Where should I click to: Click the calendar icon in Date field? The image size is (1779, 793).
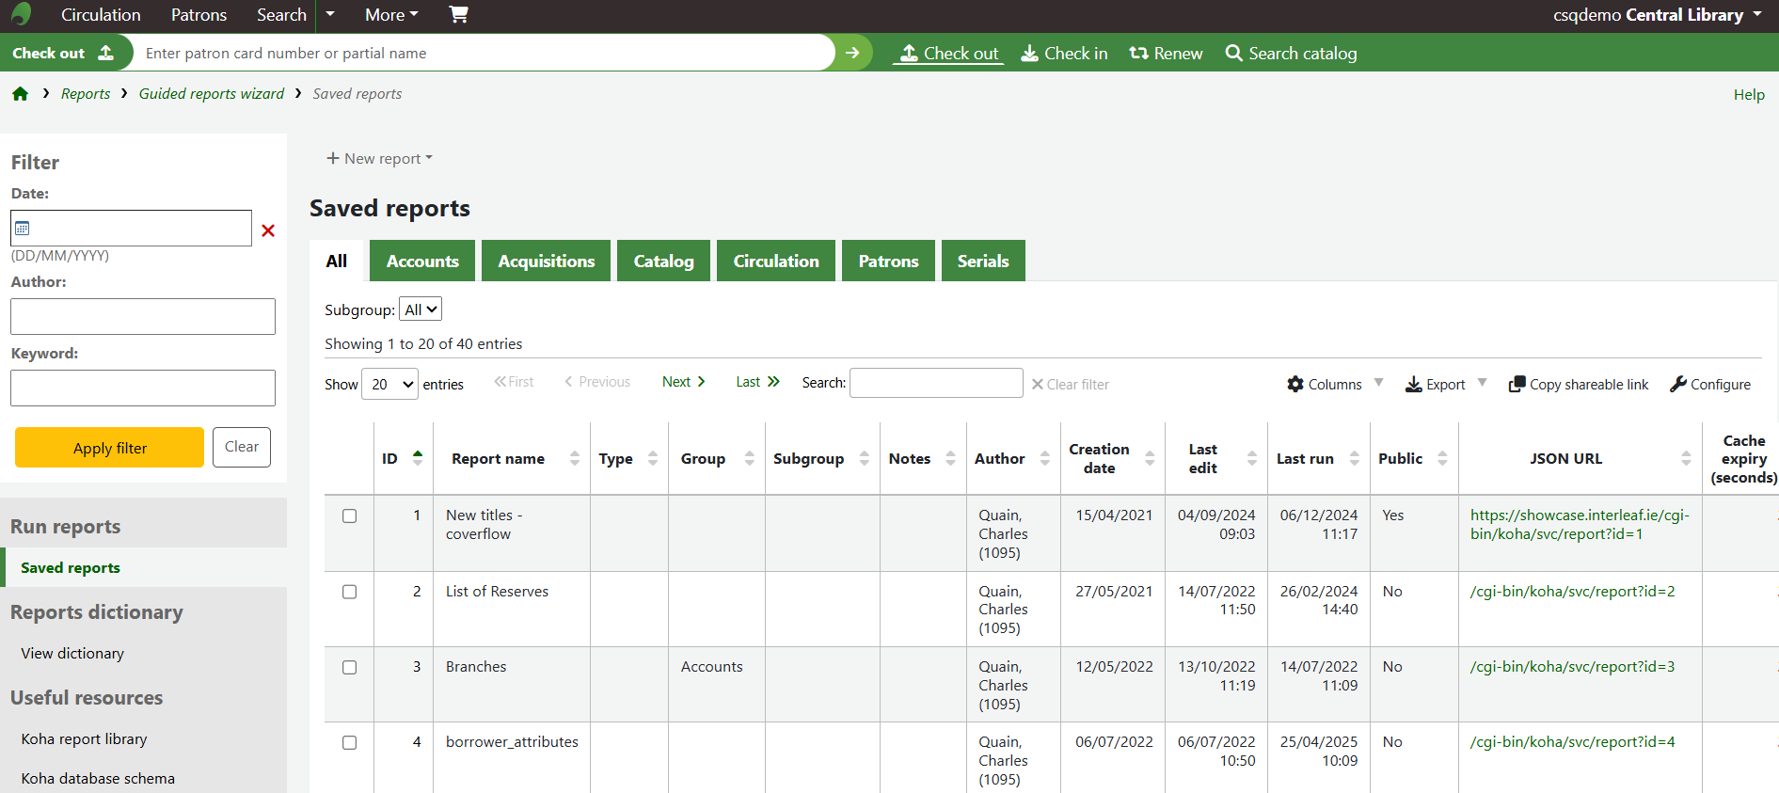[24, 229]
